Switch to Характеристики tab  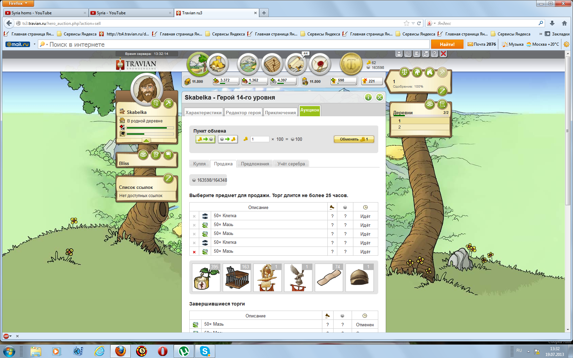(x=204, y=113)
